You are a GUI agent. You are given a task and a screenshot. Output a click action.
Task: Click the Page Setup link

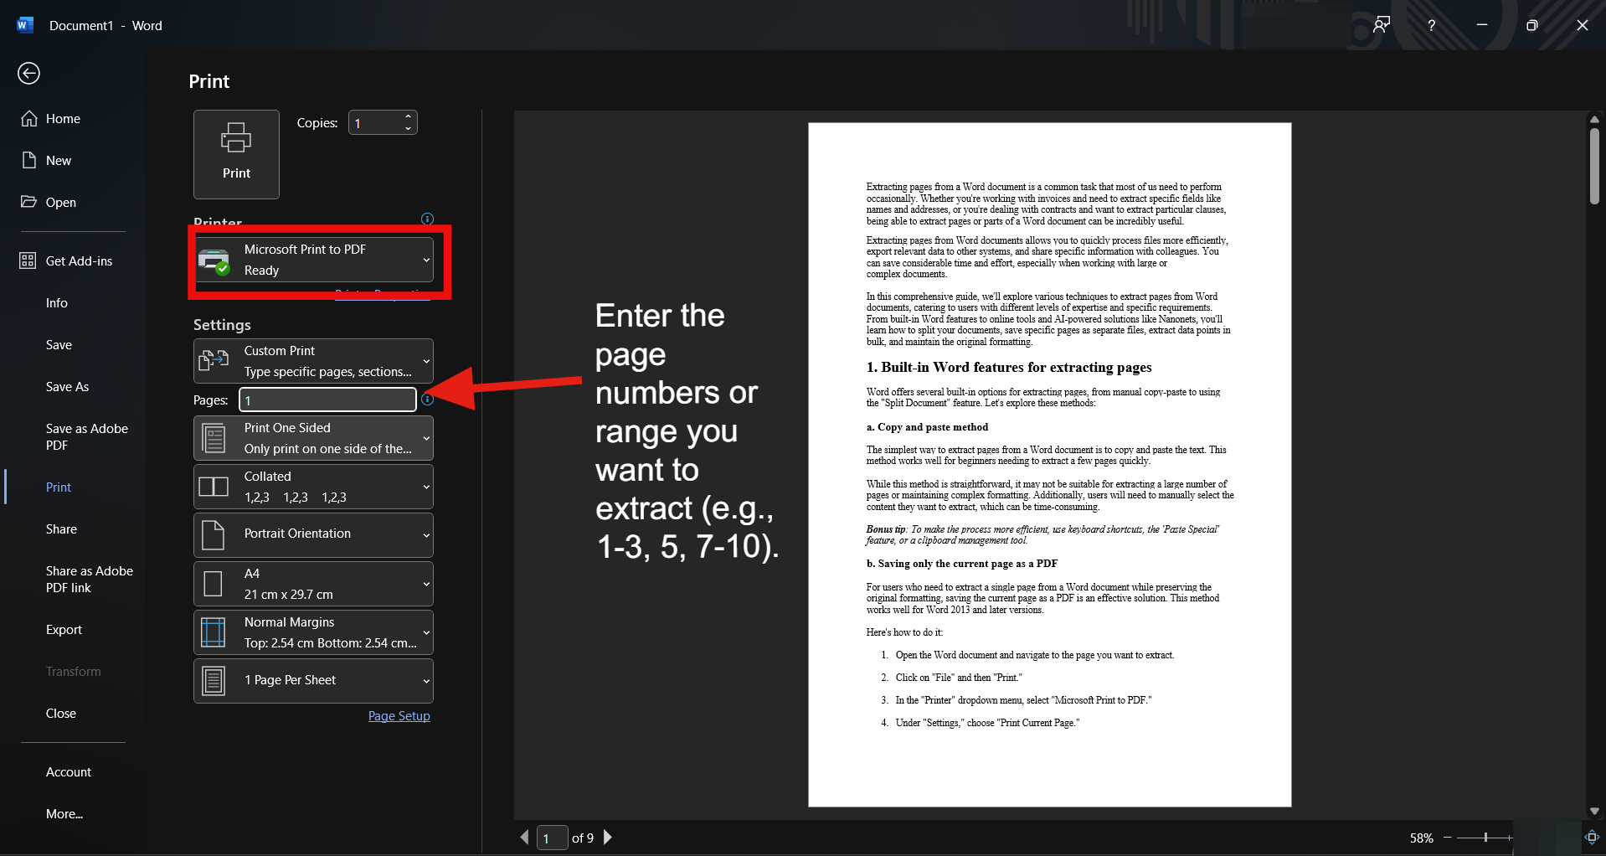tap(399, 715)
